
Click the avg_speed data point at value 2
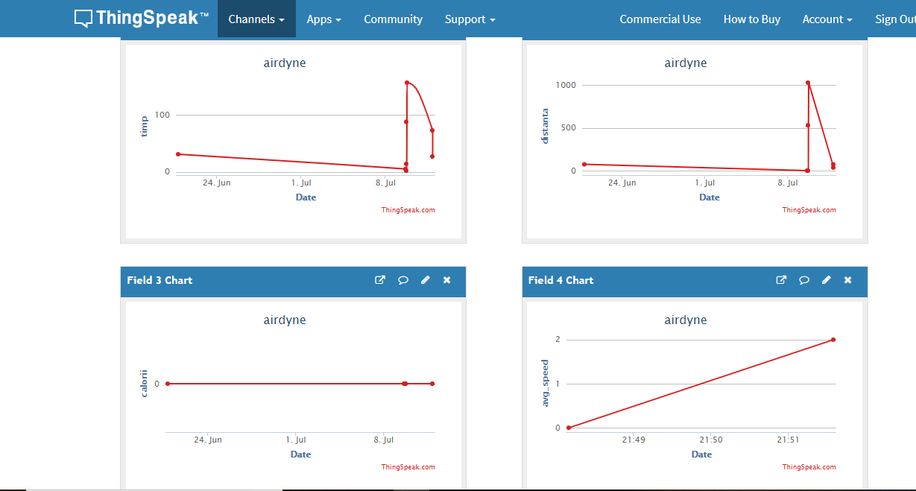point(833,340)
